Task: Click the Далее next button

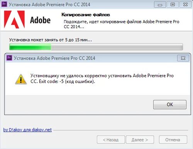Action: pos(140,140)
